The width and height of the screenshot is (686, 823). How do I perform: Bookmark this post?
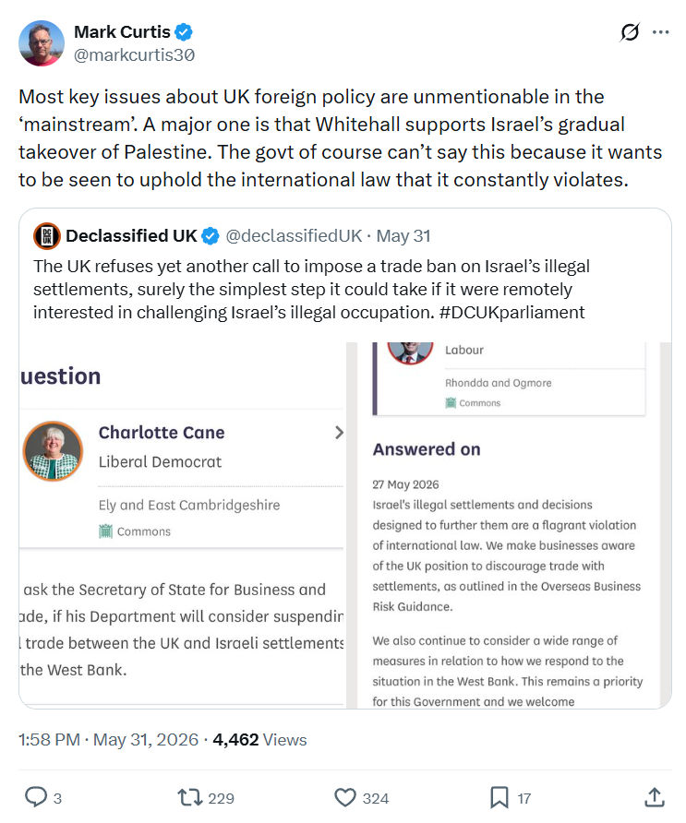(499, 797)
